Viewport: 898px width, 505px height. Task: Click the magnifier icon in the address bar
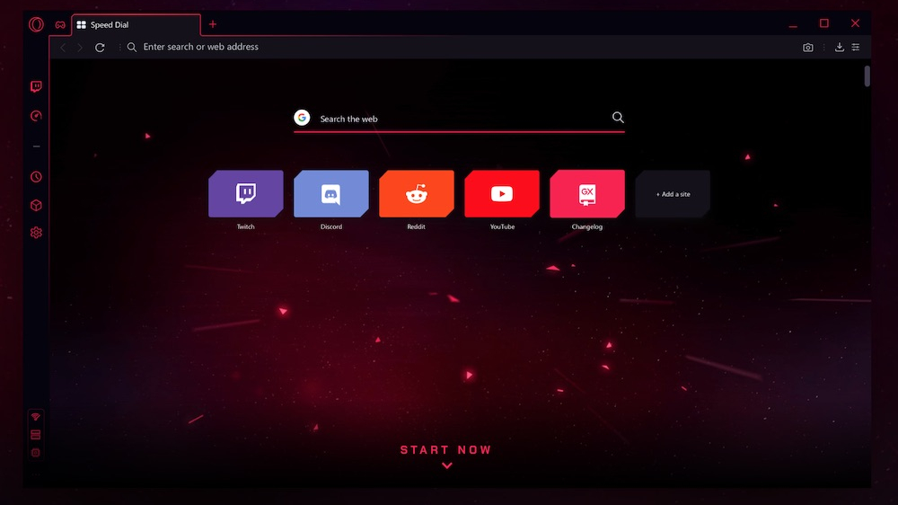point(132,47)
